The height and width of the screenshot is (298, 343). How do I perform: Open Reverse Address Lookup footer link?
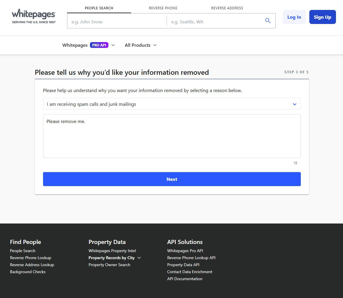pyautogui.click(x=32, y=265)
